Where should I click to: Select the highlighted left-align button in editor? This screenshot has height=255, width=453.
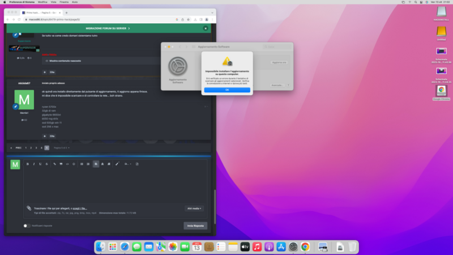pos(96,164)
